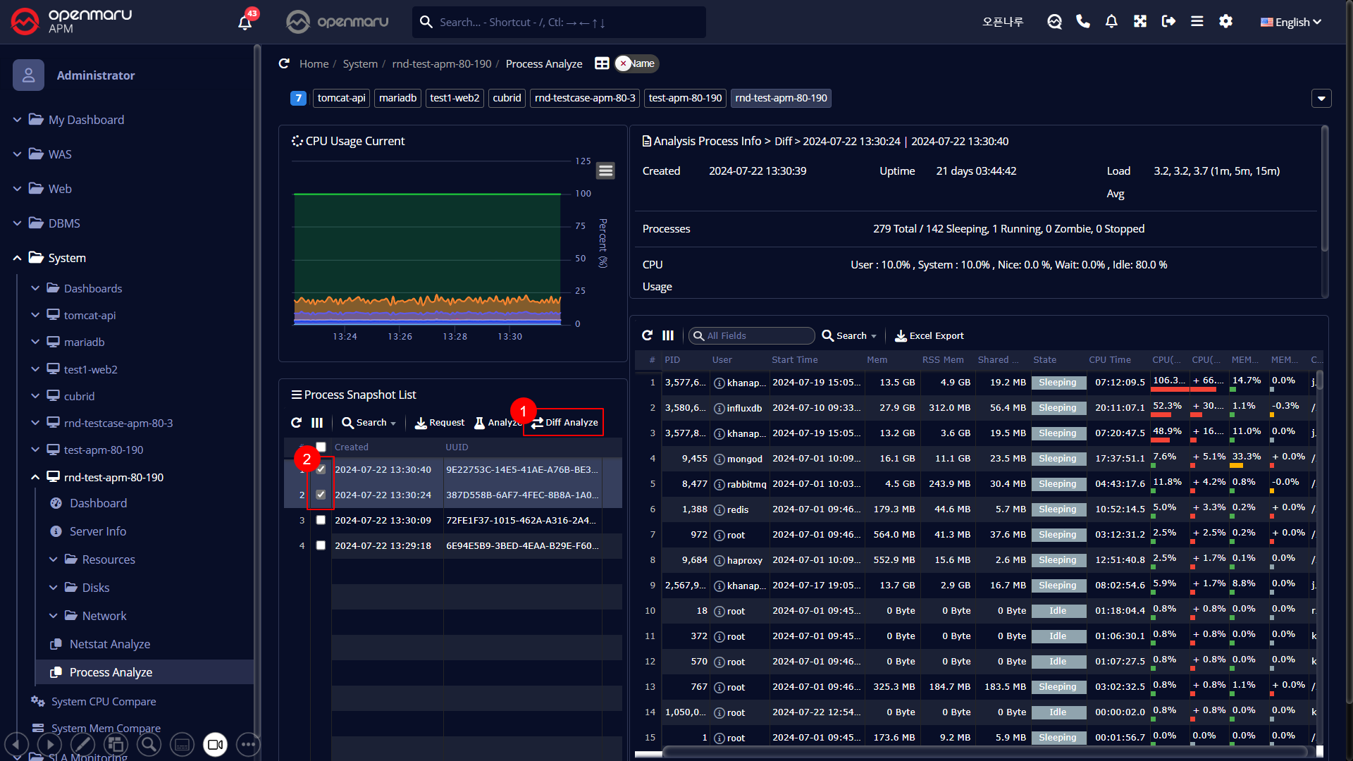
Task: Open the notification bell with 43 badge
Action: point(245,23)
